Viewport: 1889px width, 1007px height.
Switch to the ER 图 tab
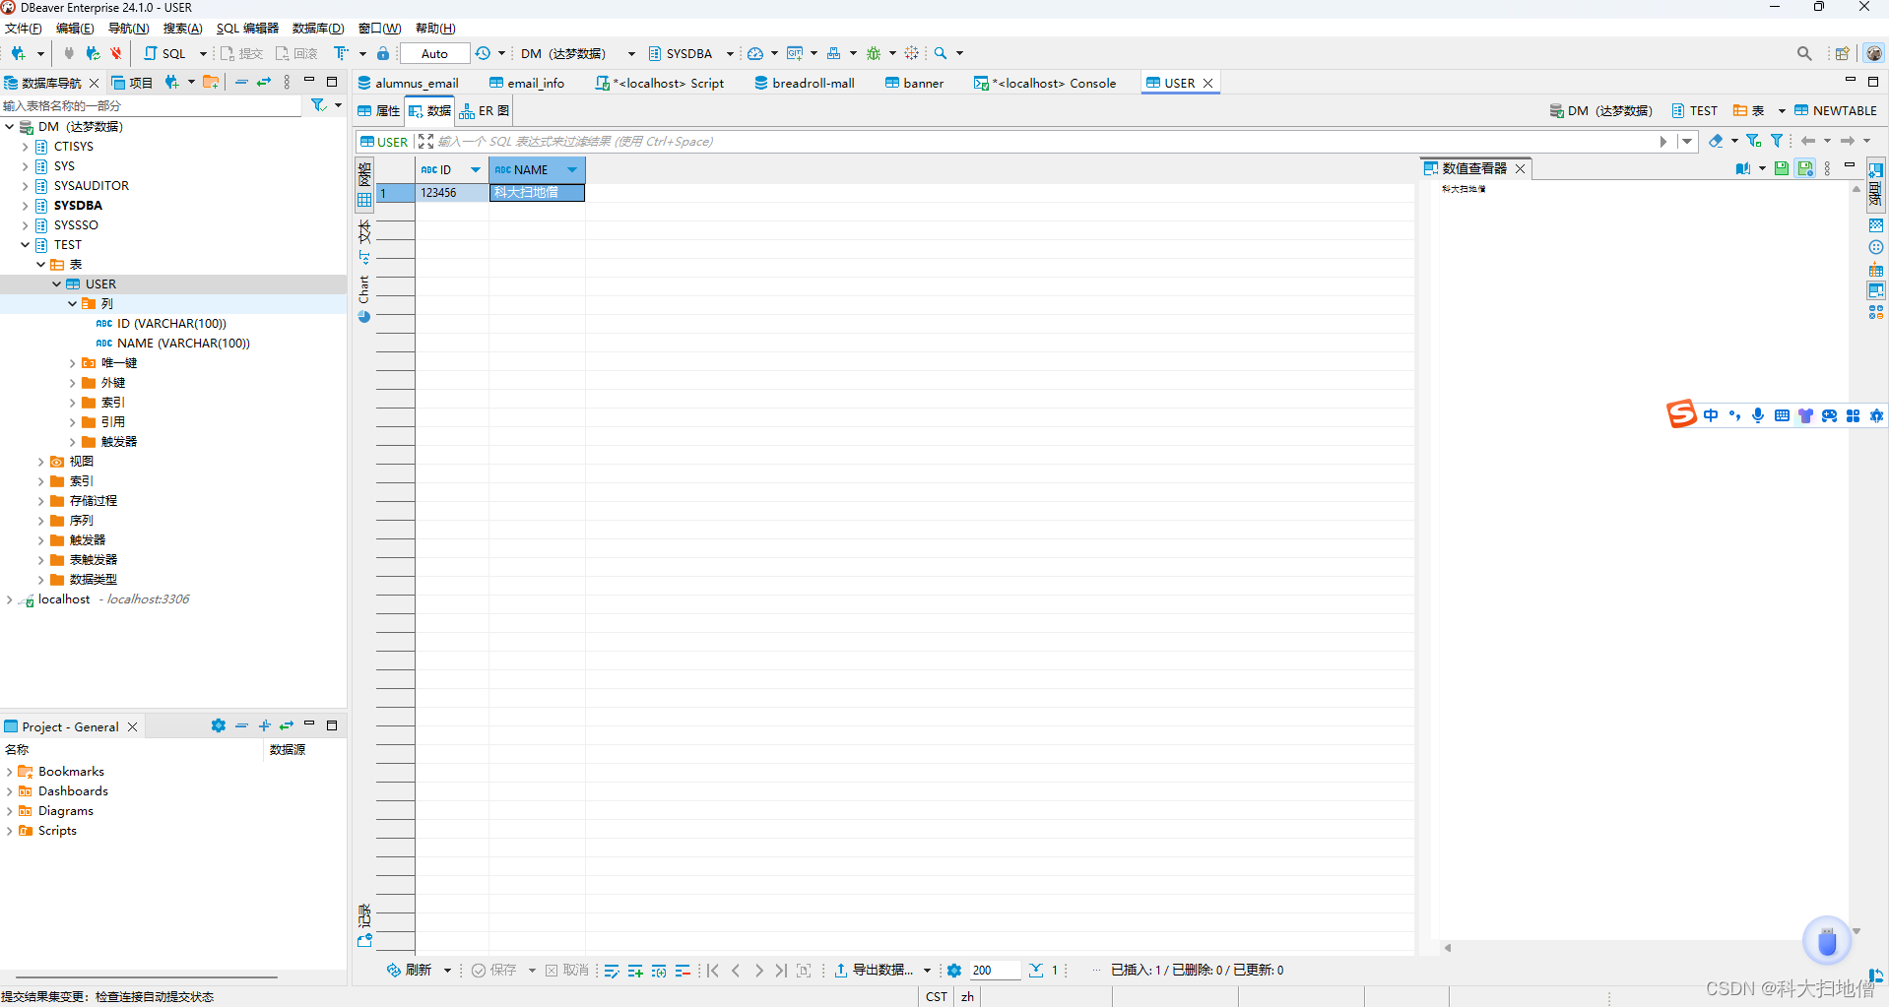[485, 111]
